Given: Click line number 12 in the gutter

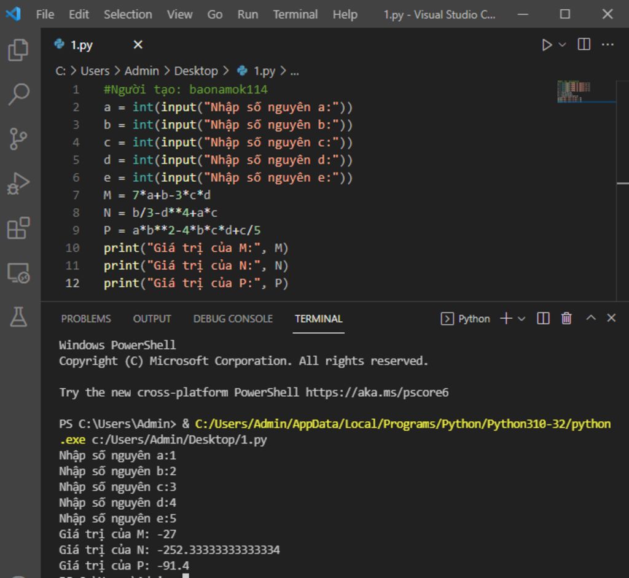Looking at the screenshot, I should [x=72, y=283].
